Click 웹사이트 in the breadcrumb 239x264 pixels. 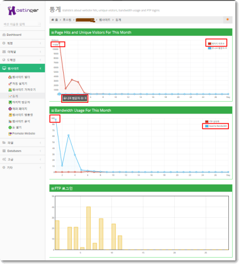(x=105, y=20)
